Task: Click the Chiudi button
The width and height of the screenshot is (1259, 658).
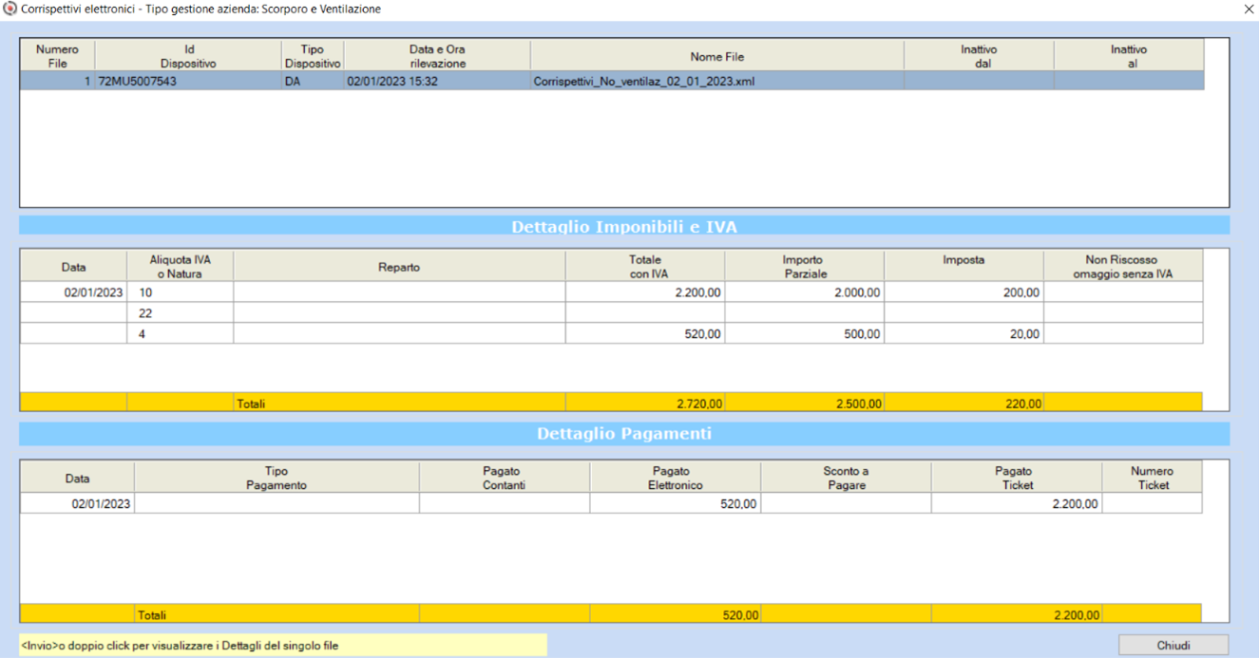Action: point(1173,646)
